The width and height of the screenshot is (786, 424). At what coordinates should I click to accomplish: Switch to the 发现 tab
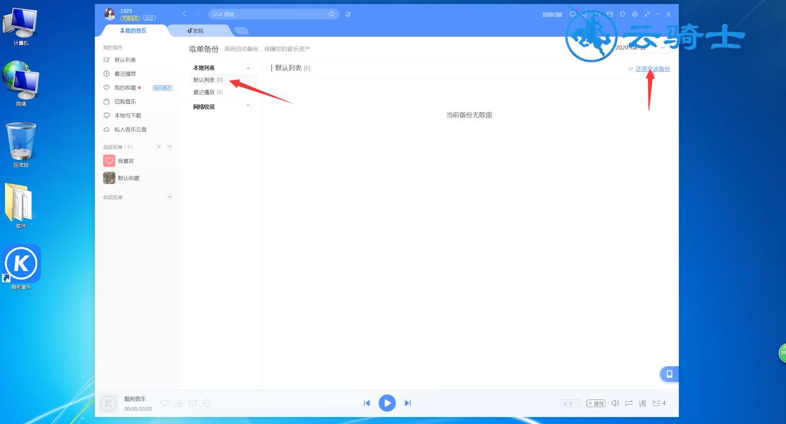[x=195, y=30]
